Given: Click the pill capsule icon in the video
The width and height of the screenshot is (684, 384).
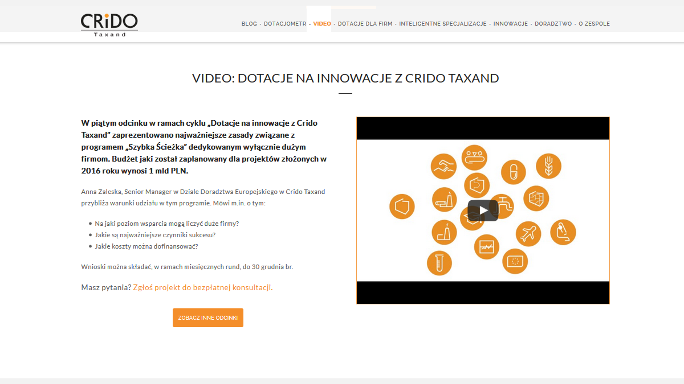Looking at the screenshot, I should (x=513, y=172).
